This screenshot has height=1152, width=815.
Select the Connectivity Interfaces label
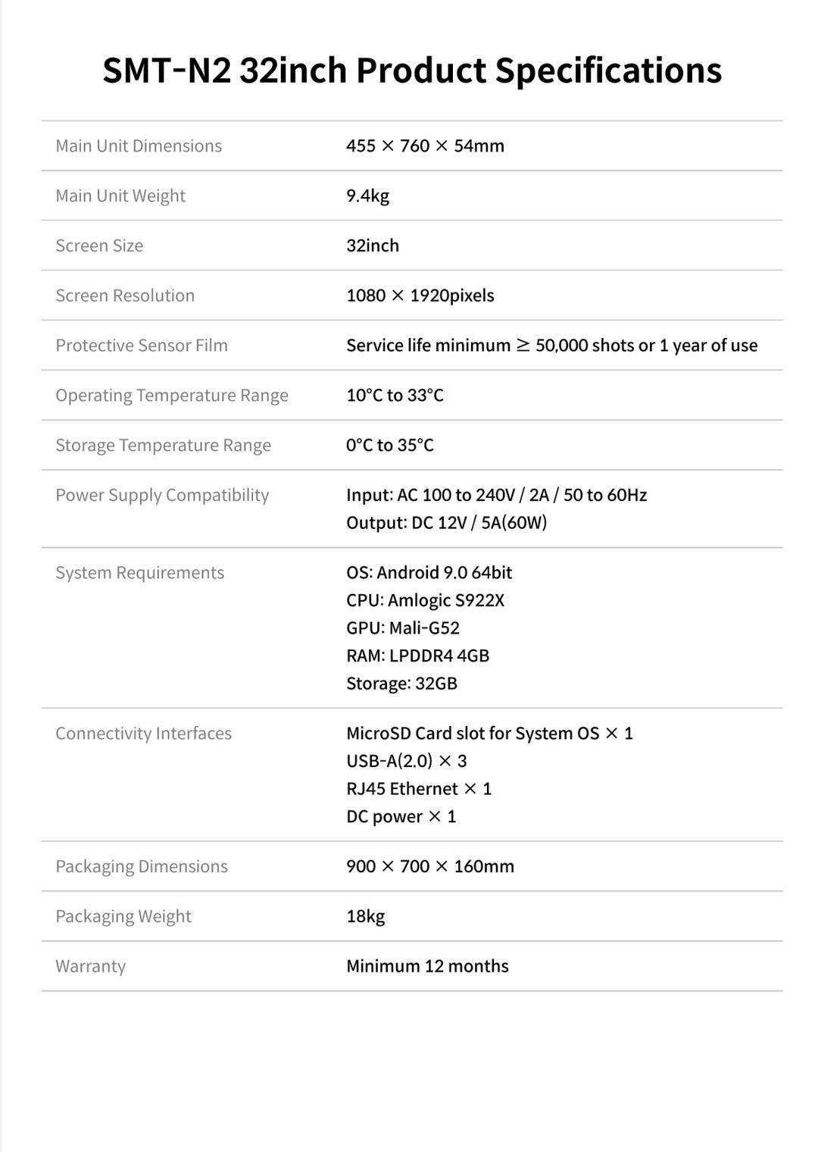click(143, 734)
